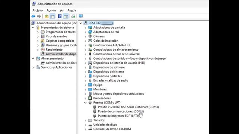Click Servicios y Aplicaciones icon
The width and height of the screenshot is (239, 134).
tap(38, 67)
